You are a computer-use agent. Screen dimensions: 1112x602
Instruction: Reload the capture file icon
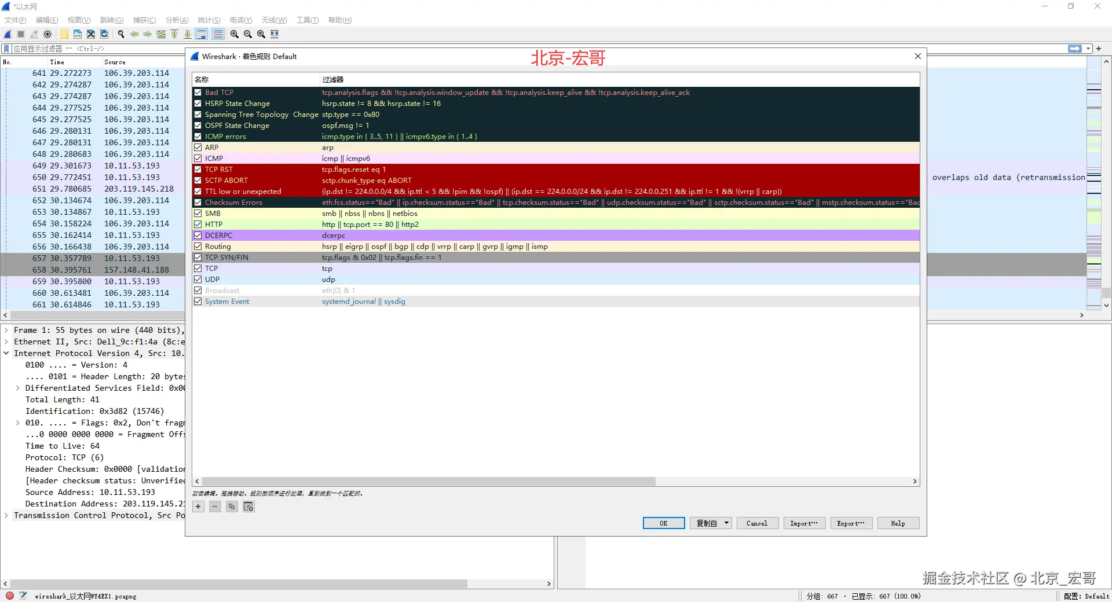(104, 34)
